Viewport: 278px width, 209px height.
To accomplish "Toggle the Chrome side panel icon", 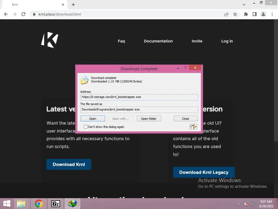I will point(255,14).
